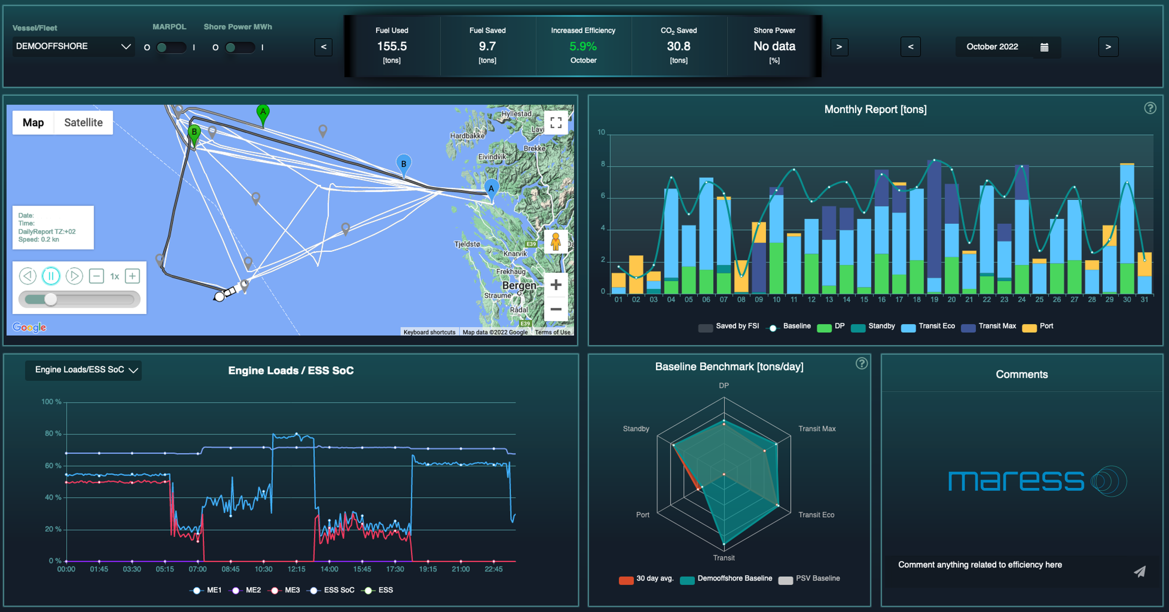
Task: Pause the map route playback
Action: click(51, 276)
